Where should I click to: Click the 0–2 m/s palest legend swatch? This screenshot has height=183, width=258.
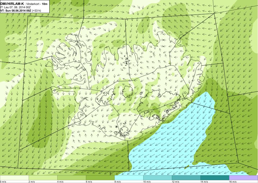pyautogui.click(x=14, y=178)
